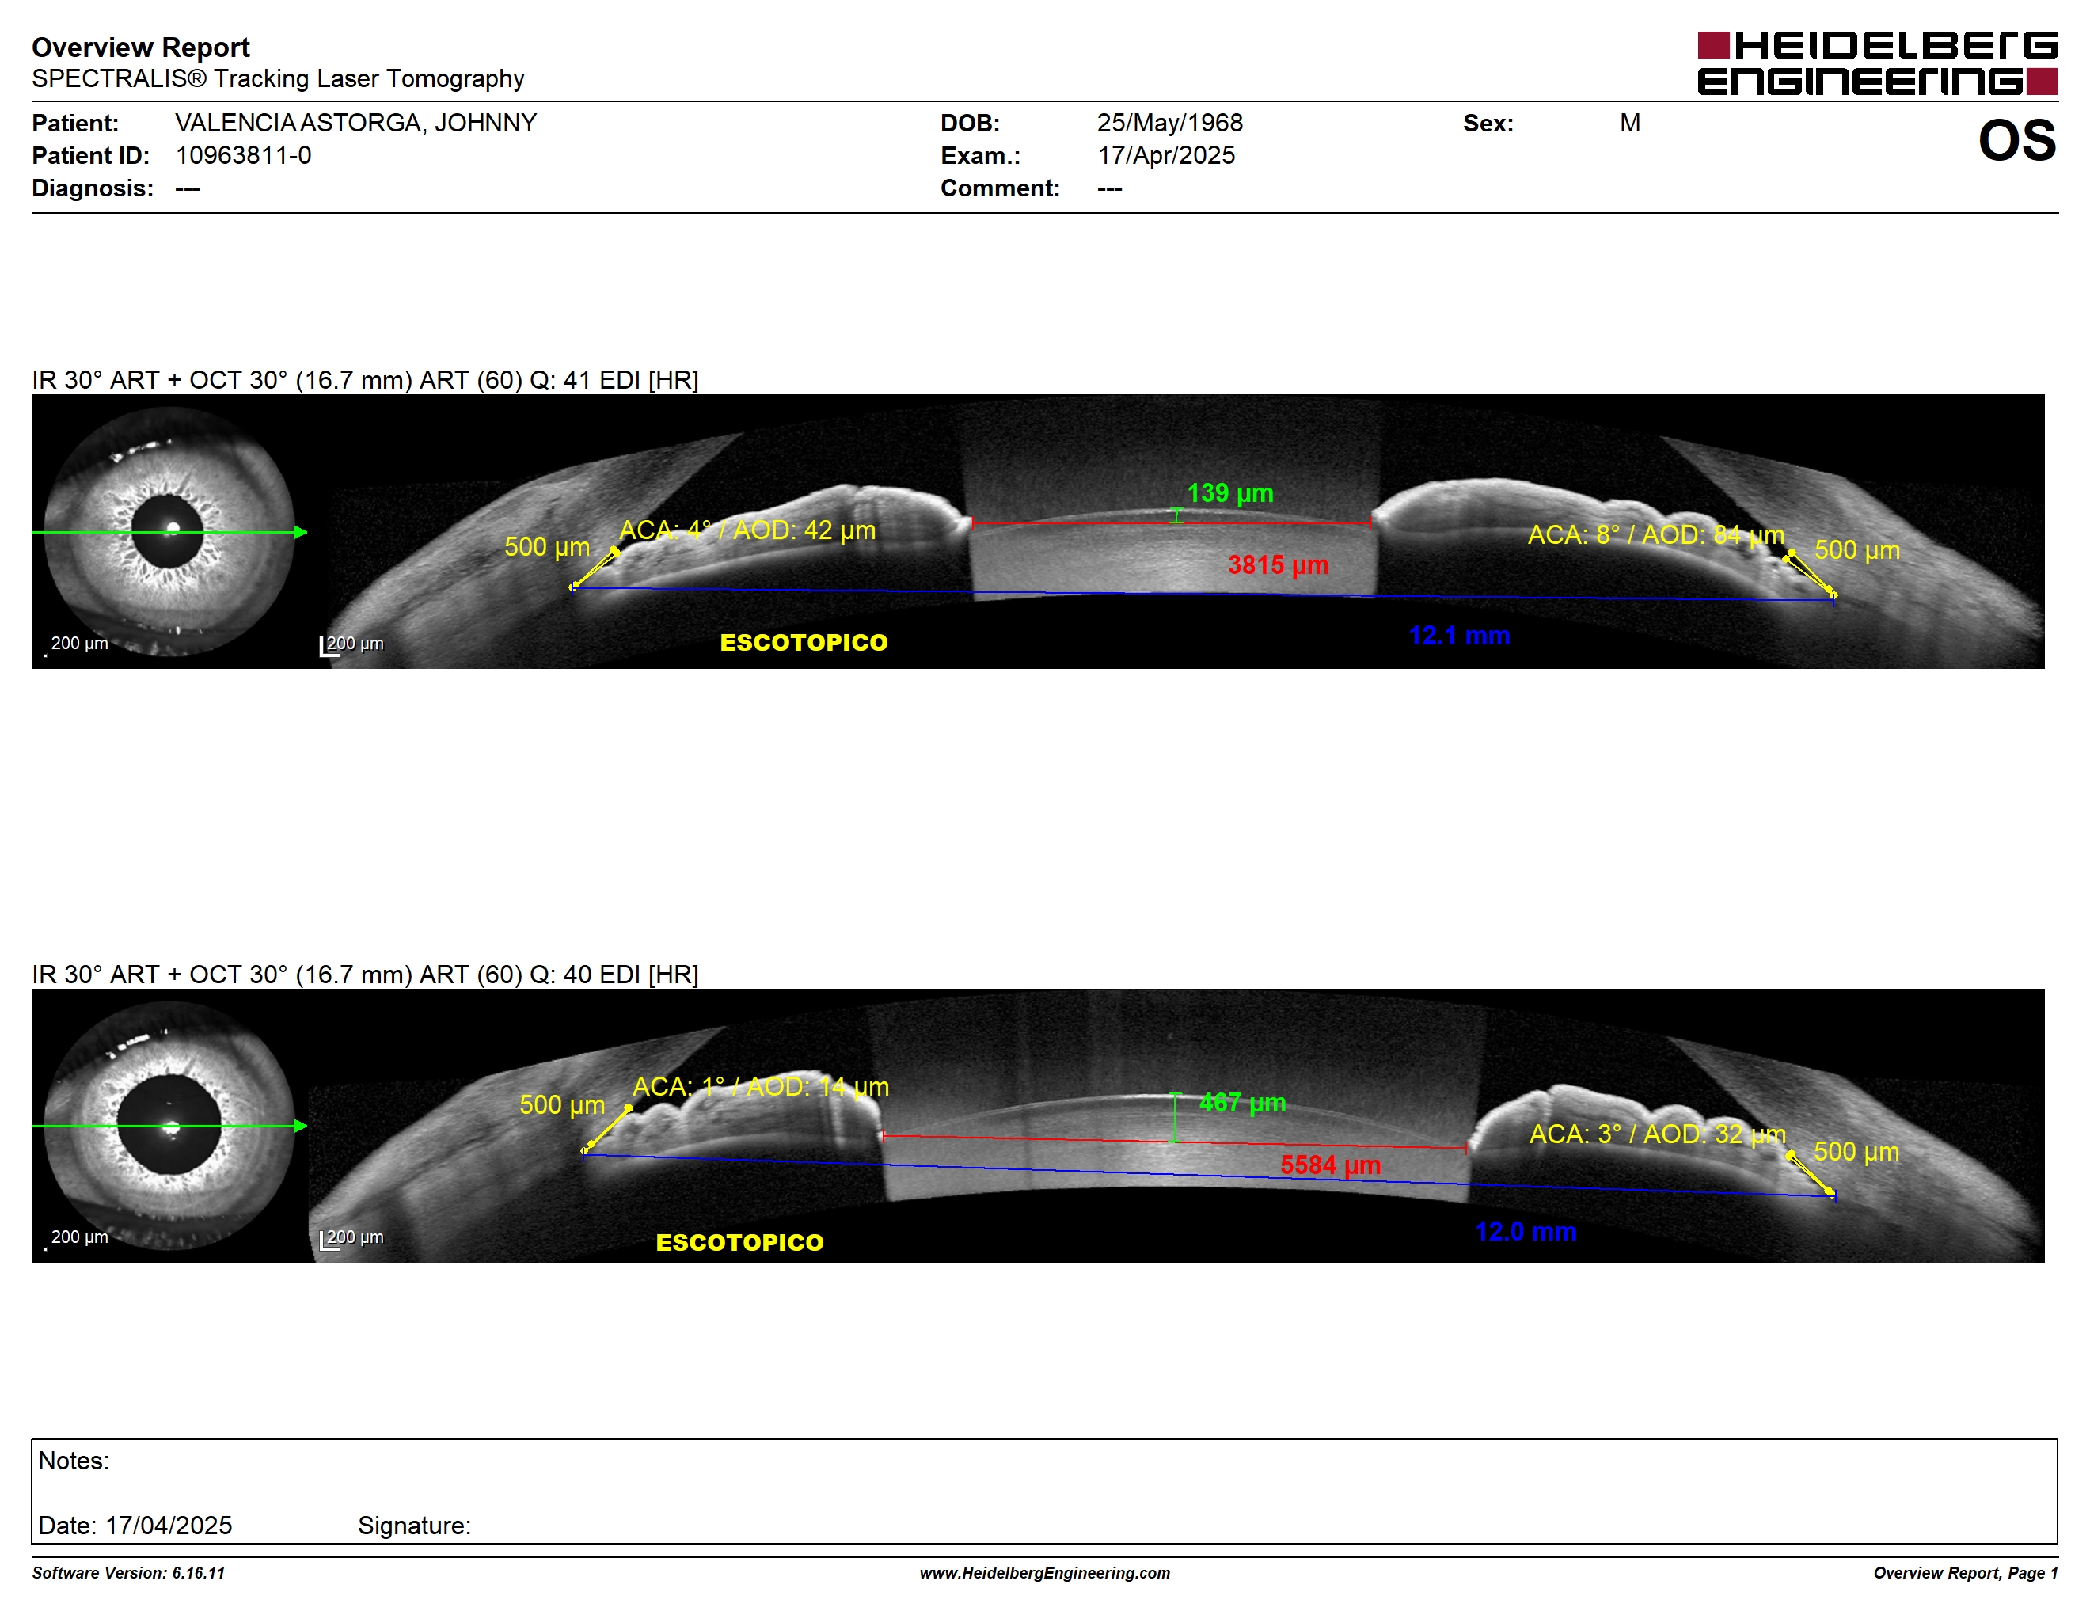Click the 200 µm scale marker in the top OCT scan

[x=352, y=645]
